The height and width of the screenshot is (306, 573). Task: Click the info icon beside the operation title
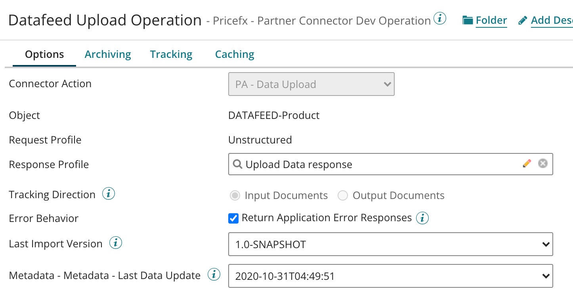click(x=440, y=19)
